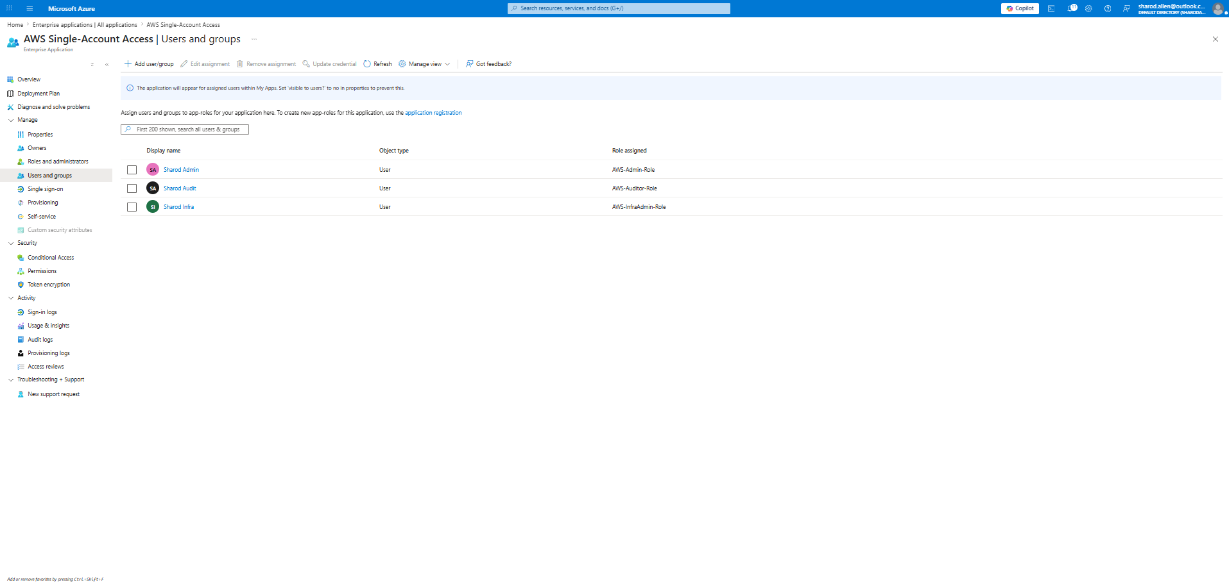Viewport: 1229px width, 582px height.
Task: Open the account avatar menu
Action: tap(1218, 8)
